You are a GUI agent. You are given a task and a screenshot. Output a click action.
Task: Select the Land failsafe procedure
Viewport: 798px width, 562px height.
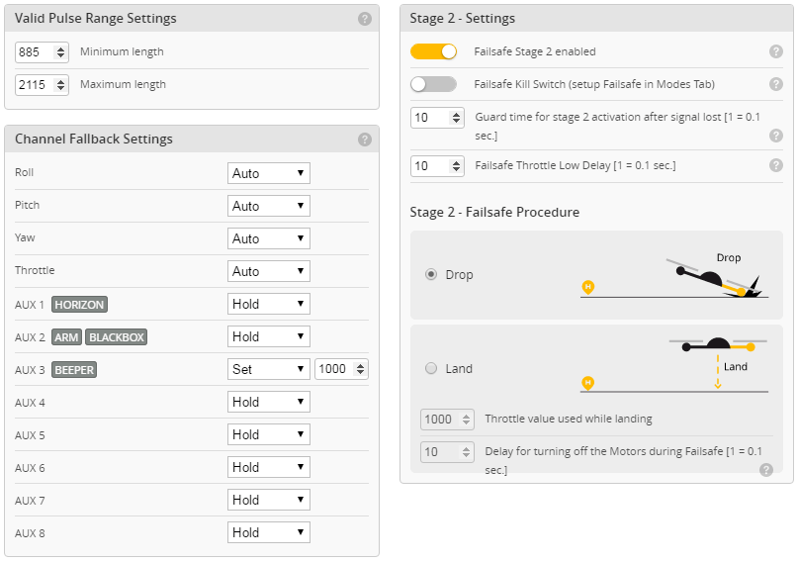[x=431, y=368]
